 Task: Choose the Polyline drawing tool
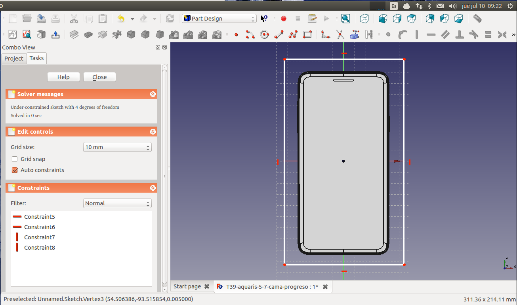[293, 35]
